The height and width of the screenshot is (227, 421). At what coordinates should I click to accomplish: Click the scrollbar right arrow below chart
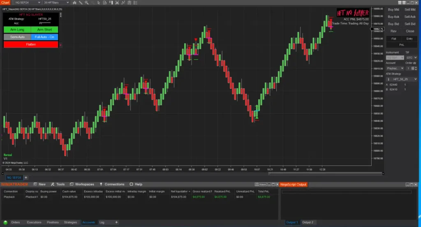click(x=383, y=174)
